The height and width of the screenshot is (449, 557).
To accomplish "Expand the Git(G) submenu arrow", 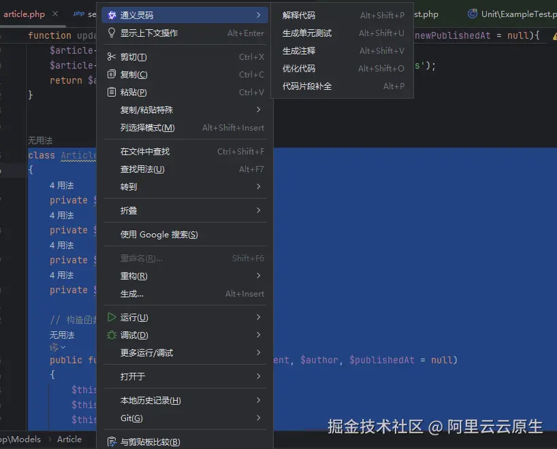I will [x=258, y=418].
